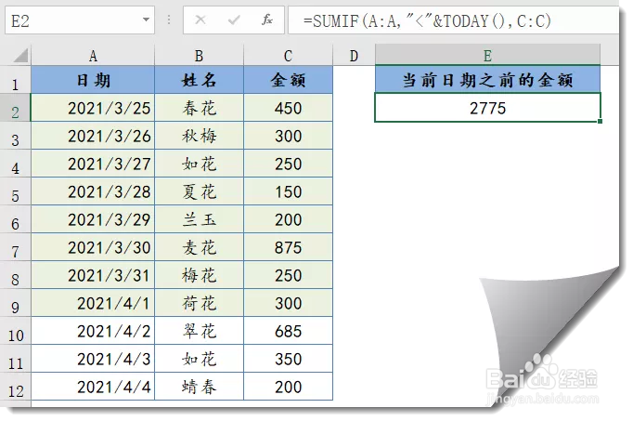Click the name cell 蜻春
633x421 pixels.
coord(199,387)
